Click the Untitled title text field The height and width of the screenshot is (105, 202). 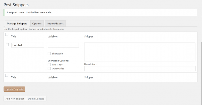tap(28, 45)
